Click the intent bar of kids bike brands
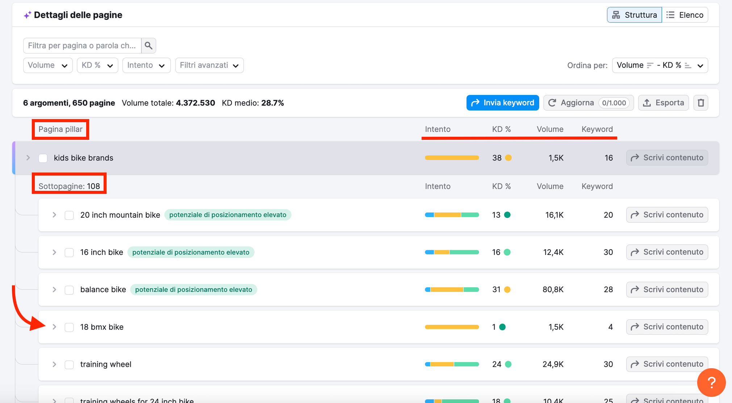 pos(452,158)
